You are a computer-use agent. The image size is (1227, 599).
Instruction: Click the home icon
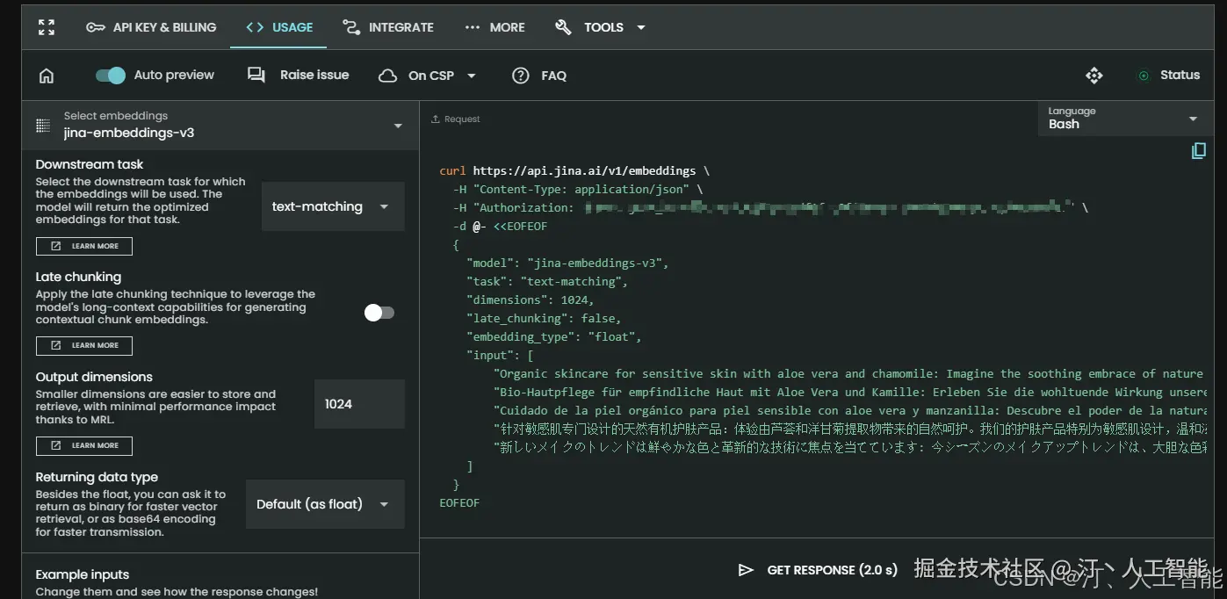[x=47, y=76]
